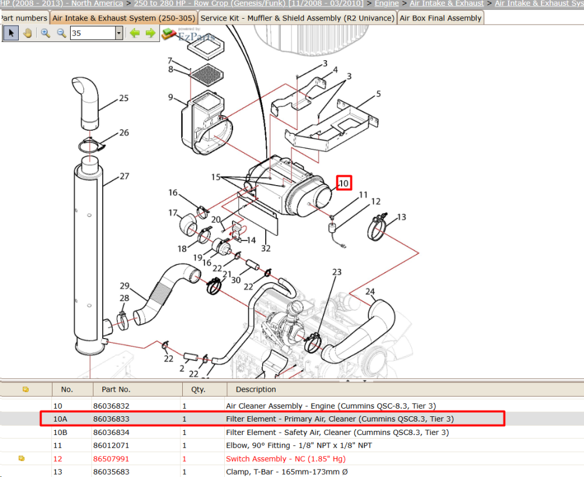
Task: Open Air Intake & Exhaust System (250-305) tab
Action: coord(124,18)
